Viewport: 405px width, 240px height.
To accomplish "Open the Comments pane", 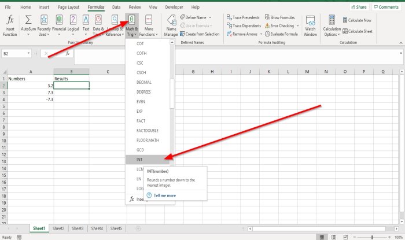I will (x=386, y=7).
